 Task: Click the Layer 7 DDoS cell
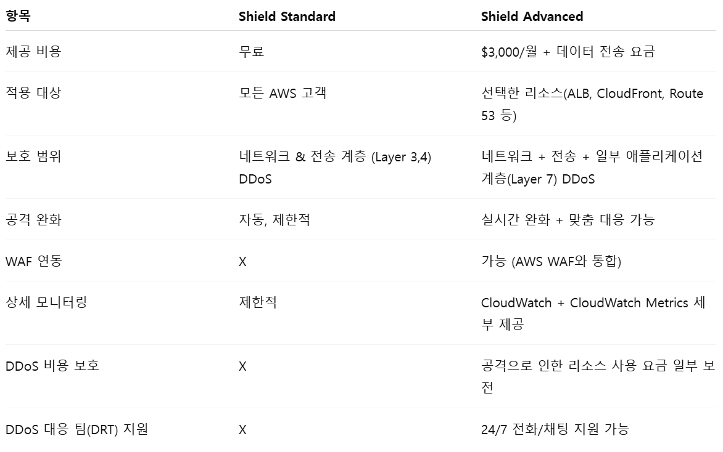pos(592,167)
